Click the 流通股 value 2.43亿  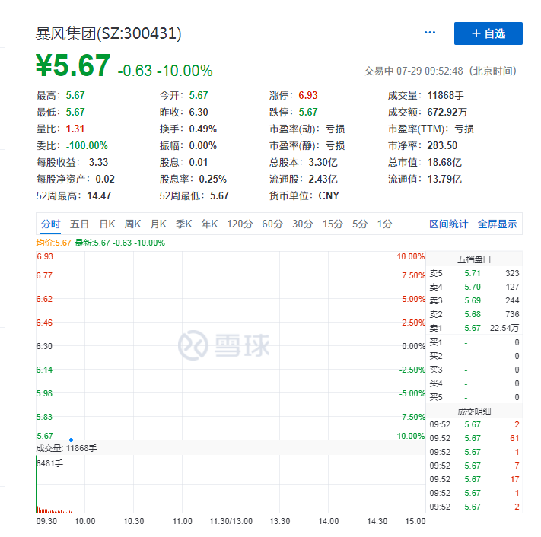coord(323,179)
